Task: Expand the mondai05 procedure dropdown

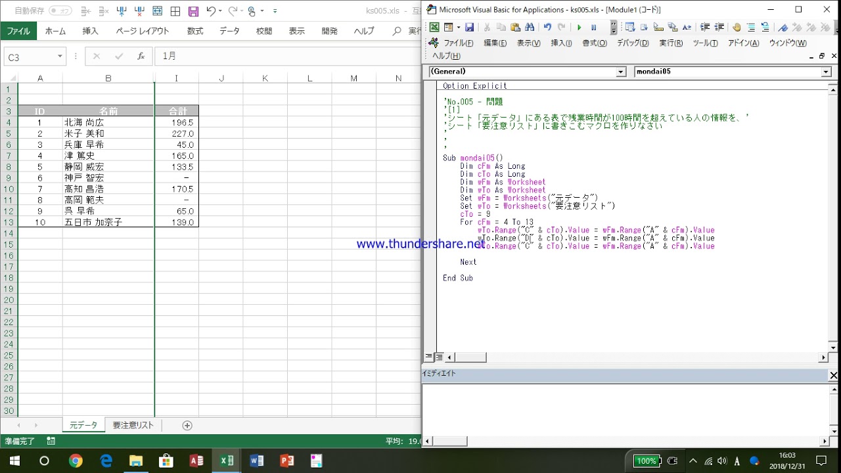Action: (x=827, y=72)
